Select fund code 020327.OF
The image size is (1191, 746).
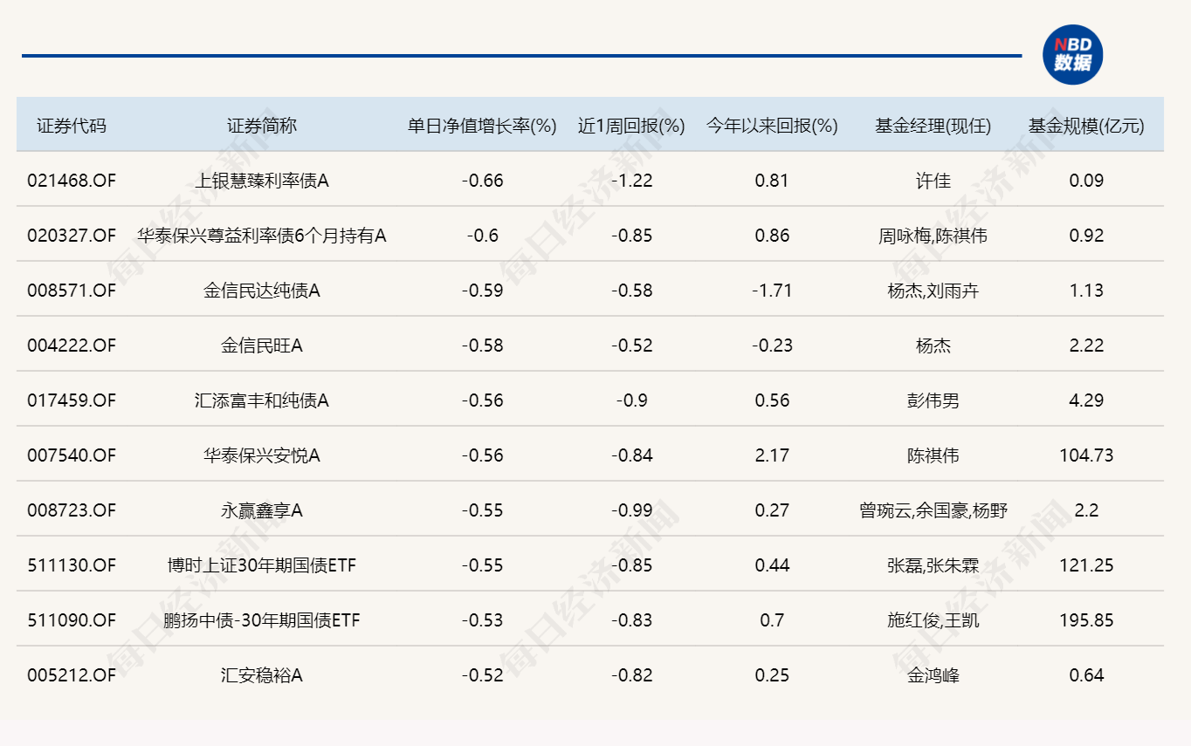point(72,236)
